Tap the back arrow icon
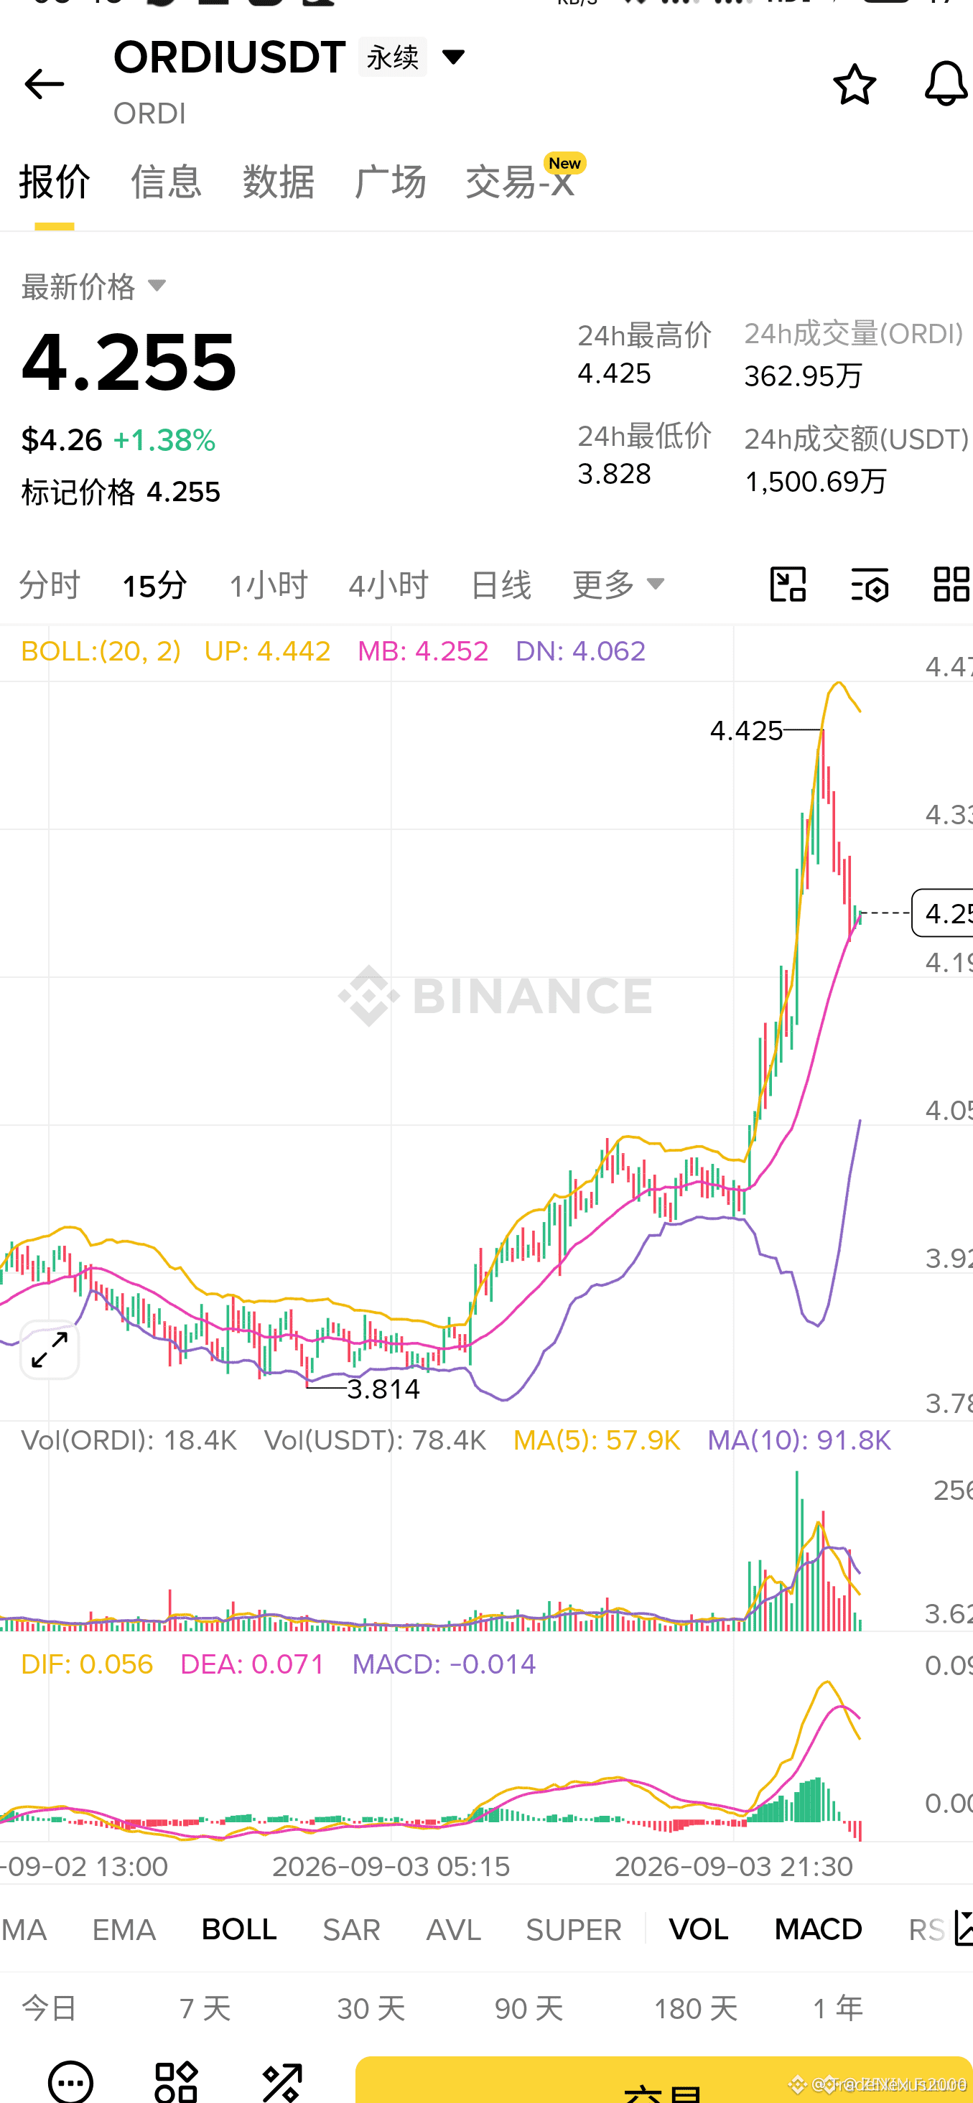The height and width of the screenshot is (2103, 973). tap(44, 84)
